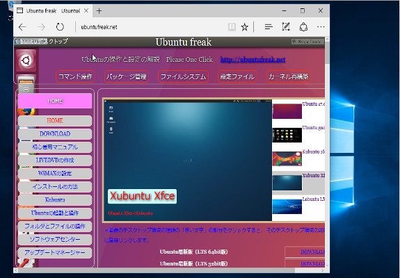Image resolution: width=400 pixels, height=278 pixels.
Task: Open a new tab with plus button
Action: (99, 10)
